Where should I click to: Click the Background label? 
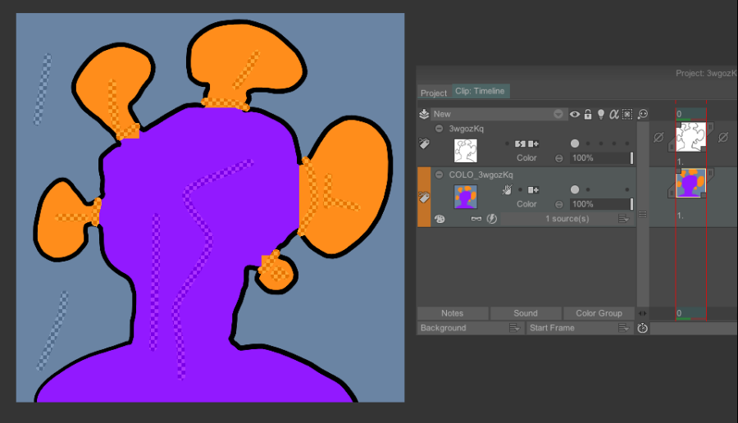[444, 328]
